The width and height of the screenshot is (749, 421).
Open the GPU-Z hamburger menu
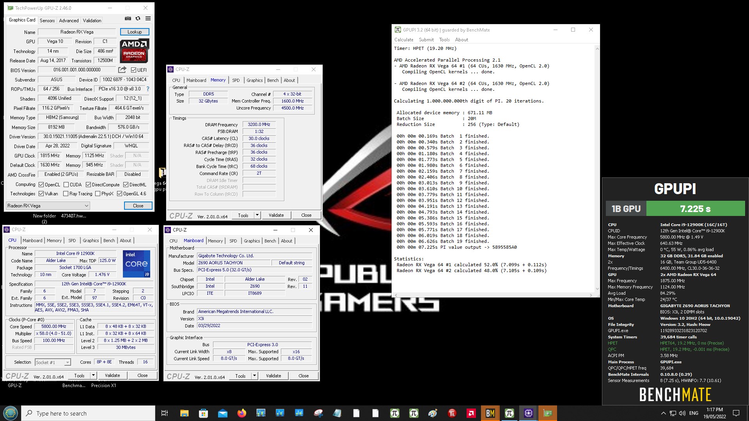tap(148, 18)
